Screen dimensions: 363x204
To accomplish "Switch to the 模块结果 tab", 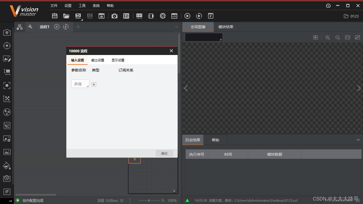I will pyautogui.click(x=226, y=27).
